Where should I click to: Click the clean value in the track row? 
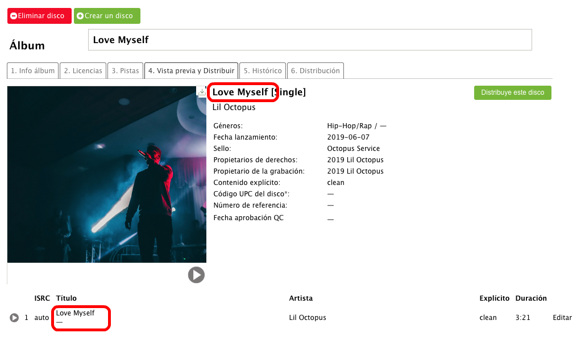pyautogui.click(x=488, y=318)
